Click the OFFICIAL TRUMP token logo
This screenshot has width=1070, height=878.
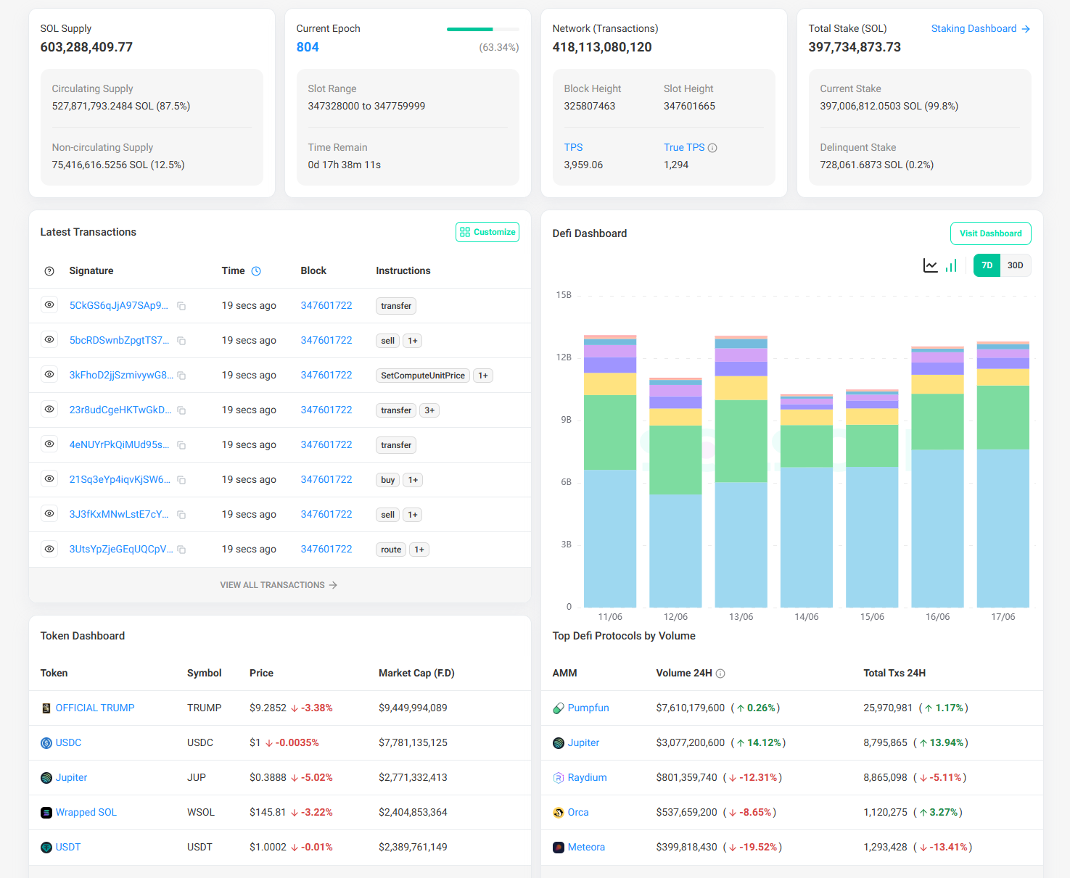(x=46, y=708)
